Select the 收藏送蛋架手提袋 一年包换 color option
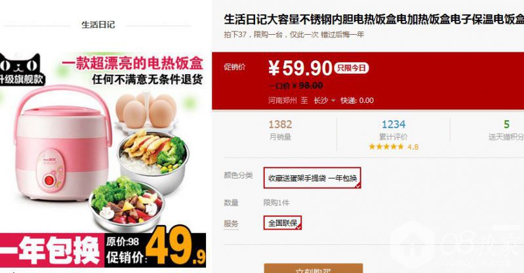The height and width of the screenshot is (273, 524). (x=312, y=178)
